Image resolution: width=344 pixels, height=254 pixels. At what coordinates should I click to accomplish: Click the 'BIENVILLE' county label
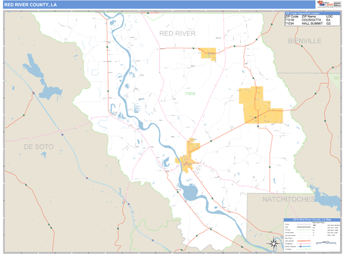coord(304,41)
